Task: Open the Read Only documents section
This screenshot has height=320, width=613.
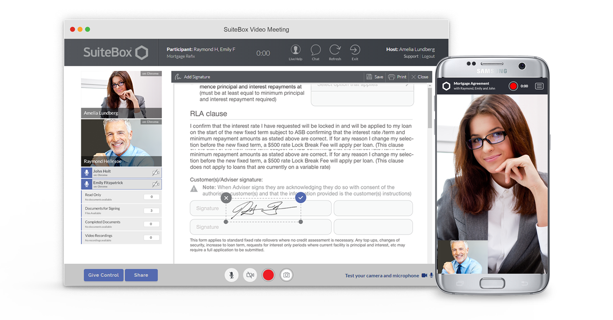Action: click(x=121, y=197)
